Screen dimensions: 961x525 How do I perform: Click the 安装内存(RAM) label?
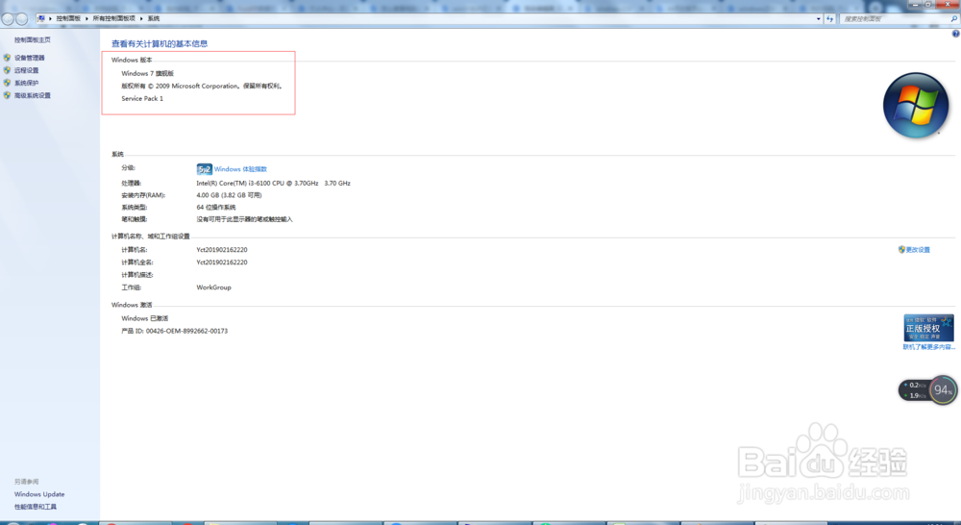[143, 195]
